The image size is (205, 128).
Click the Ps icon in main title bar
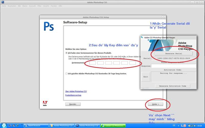coord(3,2)
